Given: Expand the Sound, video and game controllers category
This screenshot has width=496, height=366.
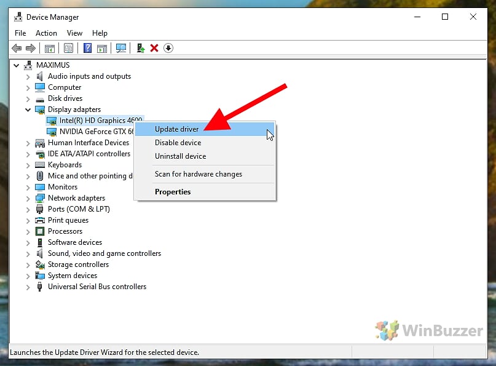Looking at the screenshot, I should [27, 253].
